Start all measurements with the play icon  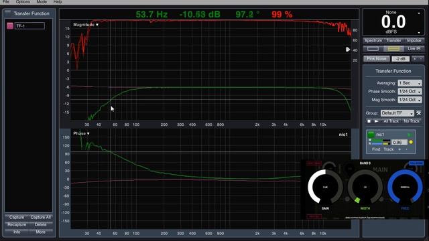point(377,121)
